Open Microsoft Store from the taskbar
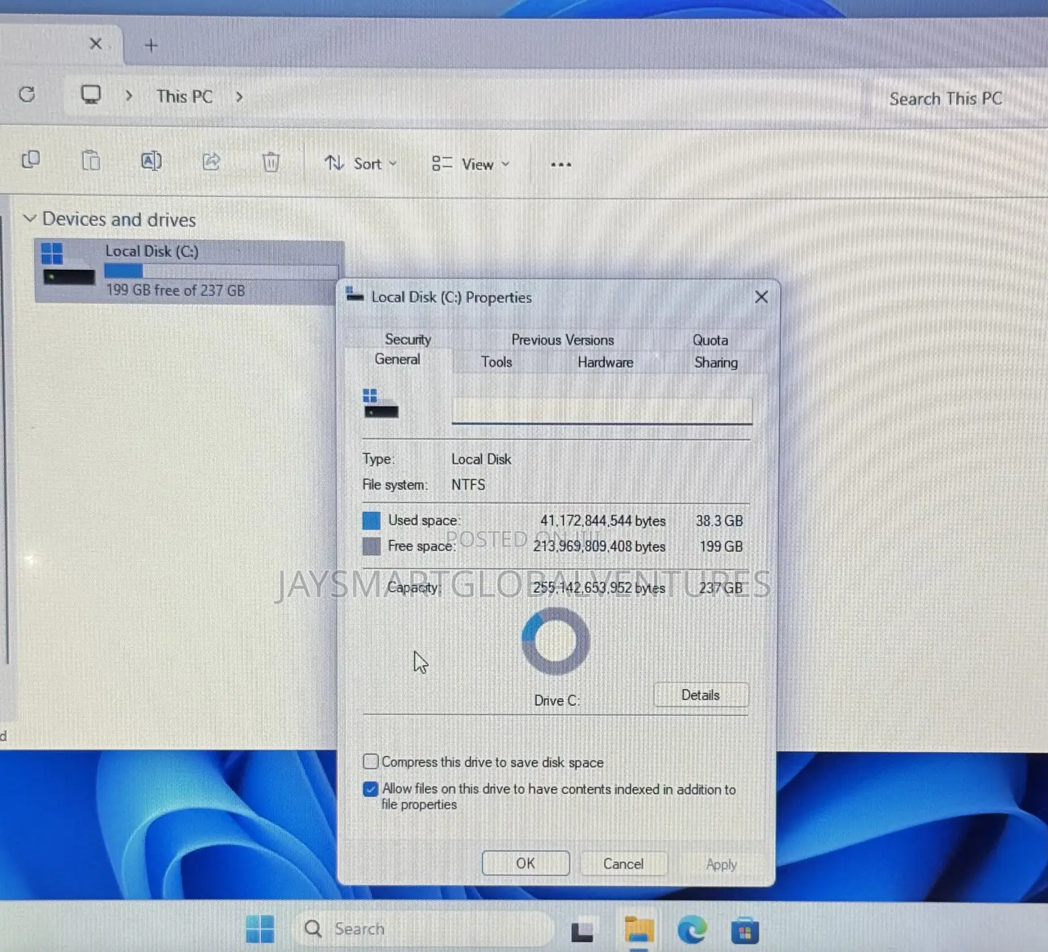This screenshot has height=952, width=1048. pos(745,931)
